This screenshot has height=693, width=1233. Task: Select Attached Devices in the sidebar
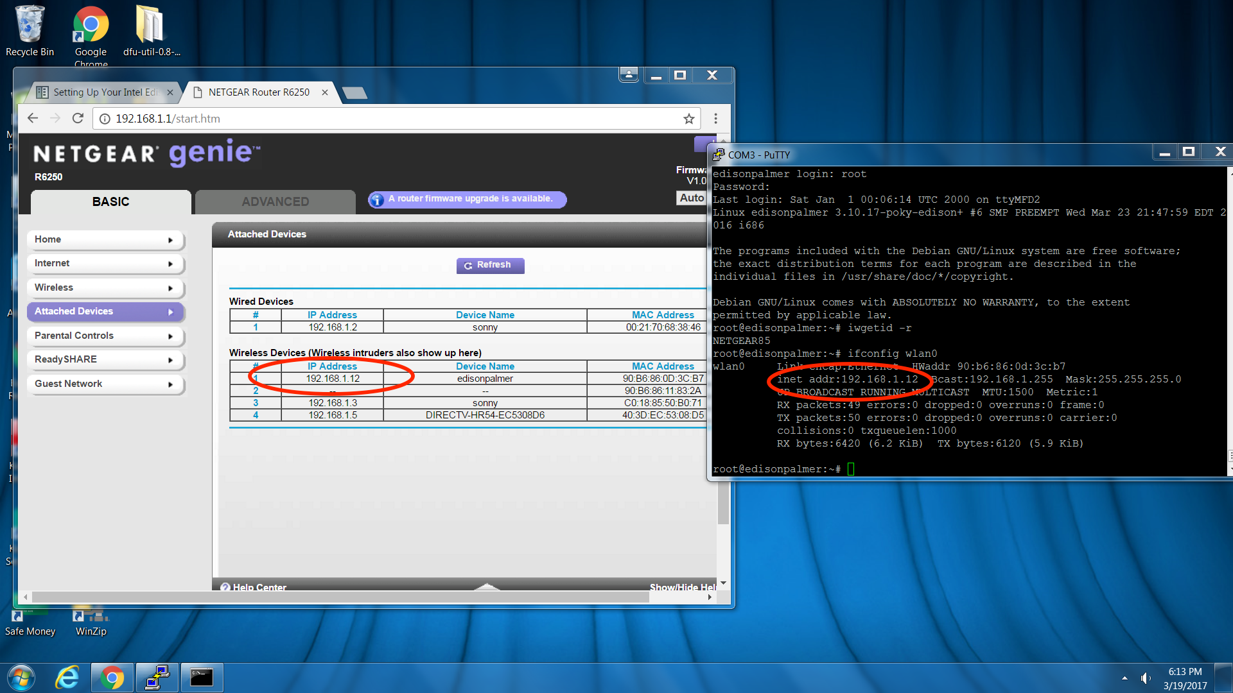coord(105,312)
